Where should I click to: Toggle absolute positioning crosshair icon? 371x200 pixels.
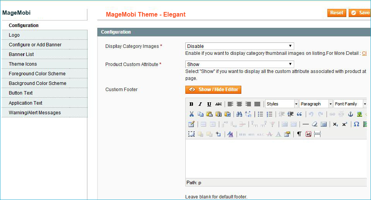219,134
